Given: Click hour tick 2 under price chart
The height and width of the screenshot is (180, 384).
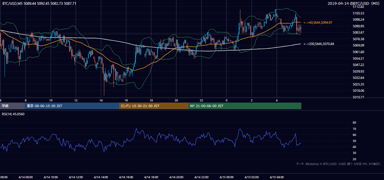Looking at the screenshot, I should point(251,100).
